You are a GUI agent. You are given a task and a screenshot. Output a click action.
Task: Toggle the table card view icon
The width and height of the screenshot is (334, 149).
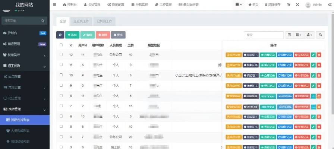(289, 35)
